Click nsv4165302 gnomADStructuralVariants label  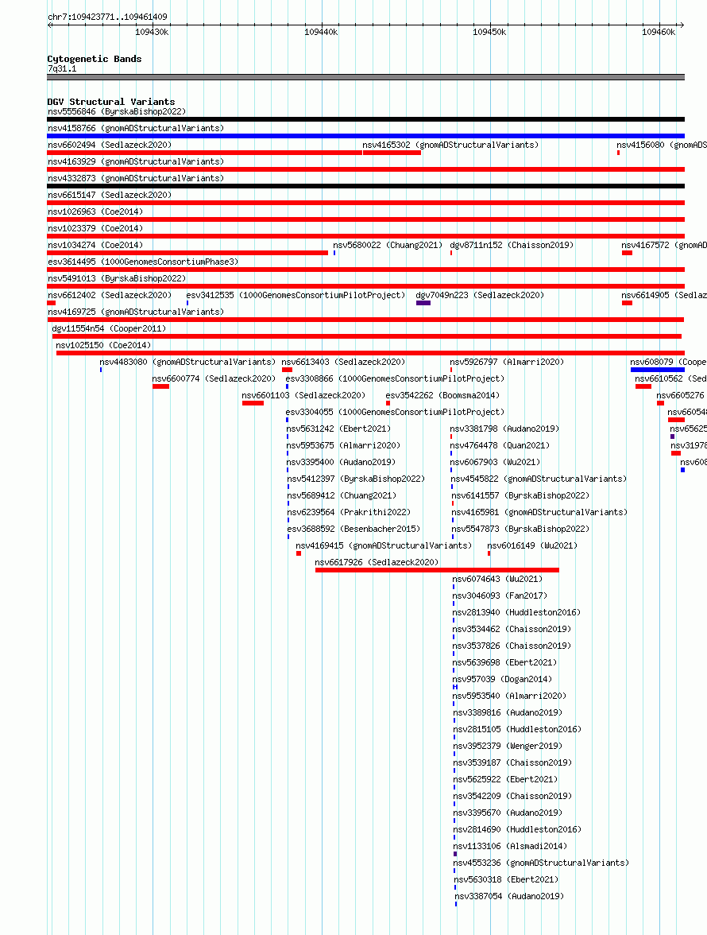[450, 145]
